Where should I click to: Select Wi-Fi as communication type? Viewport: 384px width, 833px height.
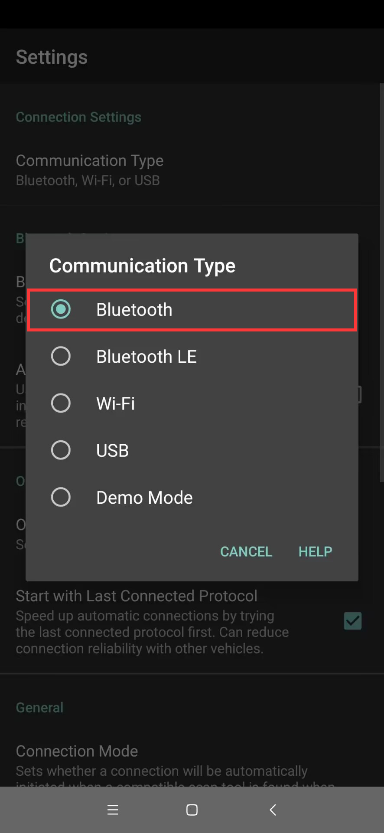click(x=61, y=403)
